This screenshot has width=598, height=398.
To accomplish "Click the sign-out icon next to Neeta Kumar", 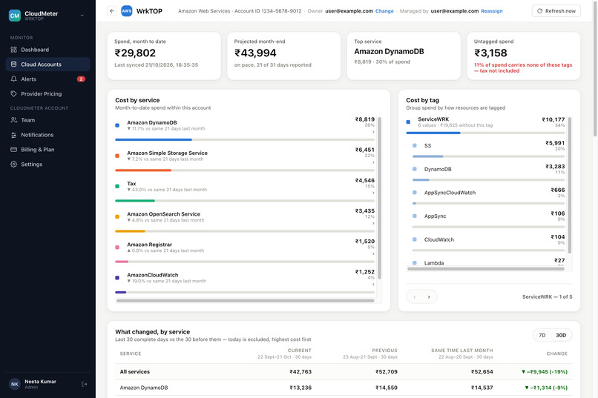I will click(x=85, y=384).
